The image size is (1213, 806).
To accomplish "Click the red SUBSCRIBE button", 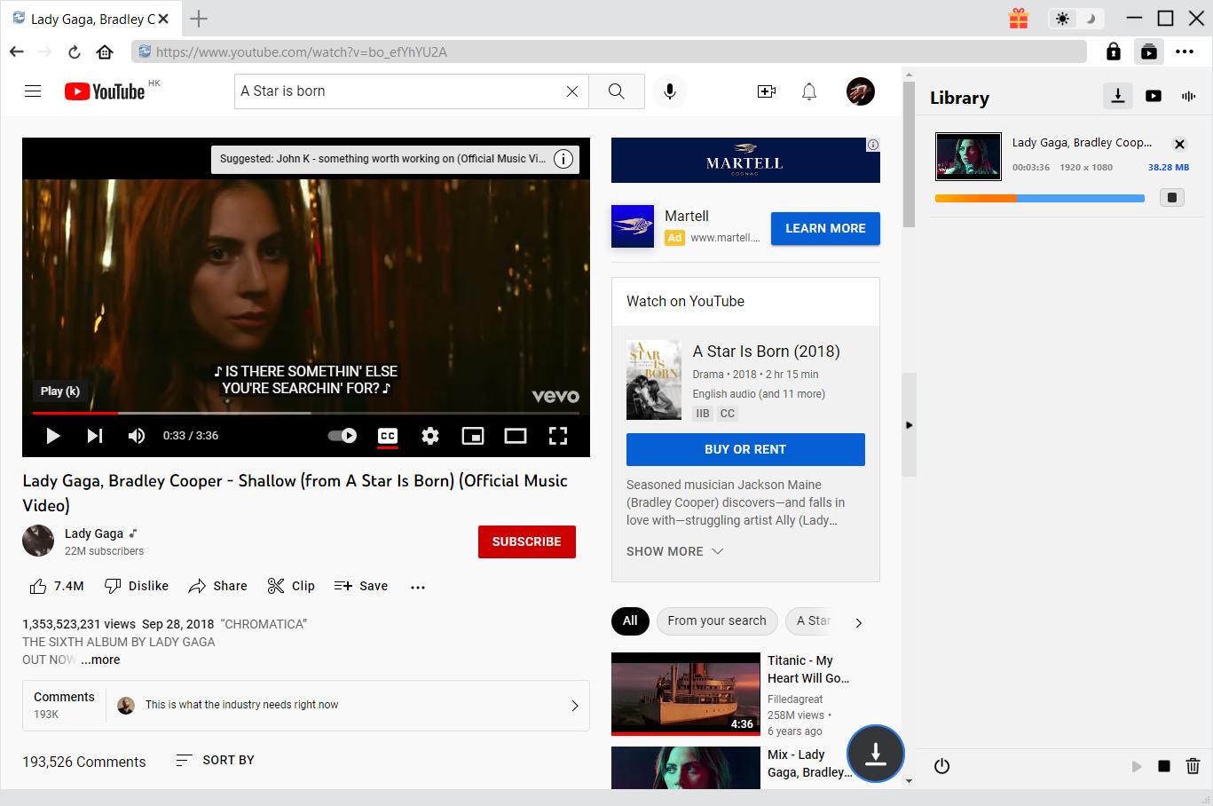I will coord(526,541).
